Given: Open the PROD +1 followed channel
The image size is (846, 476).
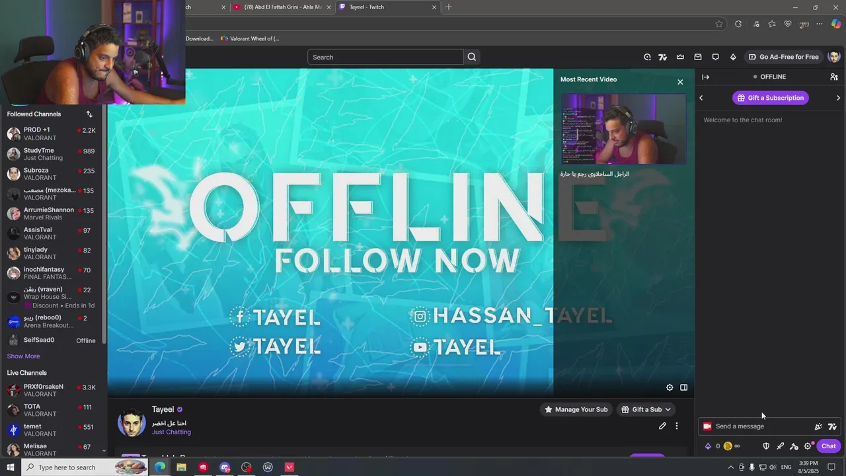Looking at the screenshot, I should [52, 134].
